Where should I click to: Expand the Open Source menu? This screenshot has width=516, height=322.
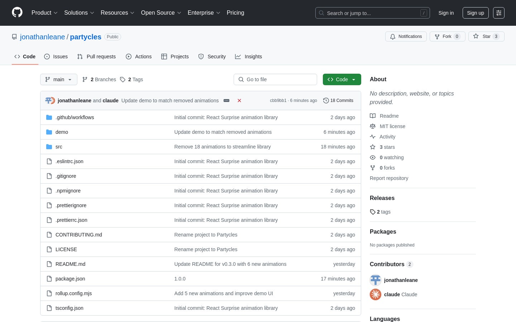click(x=161, y=13)
